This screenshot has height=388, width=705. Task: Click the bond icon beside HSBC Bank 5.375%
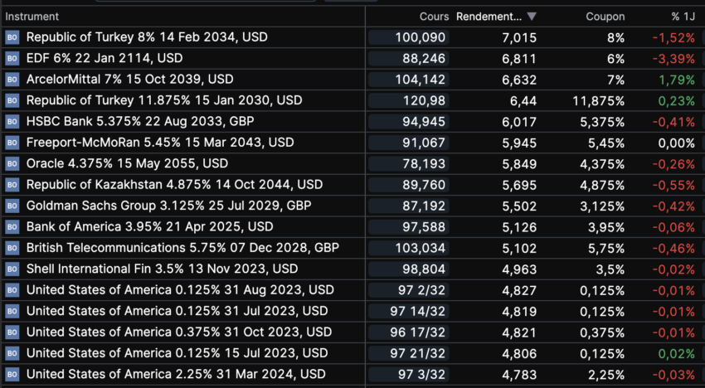coord(12,122)
